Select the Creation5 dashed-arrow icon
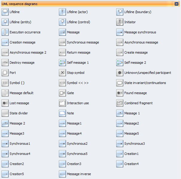This screenshot has height=179, width=181. [x=5, y=174]
